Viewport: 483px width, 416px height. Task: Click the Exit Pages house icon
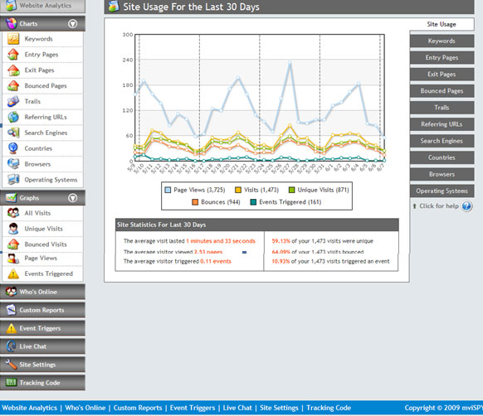coord(13,70)
